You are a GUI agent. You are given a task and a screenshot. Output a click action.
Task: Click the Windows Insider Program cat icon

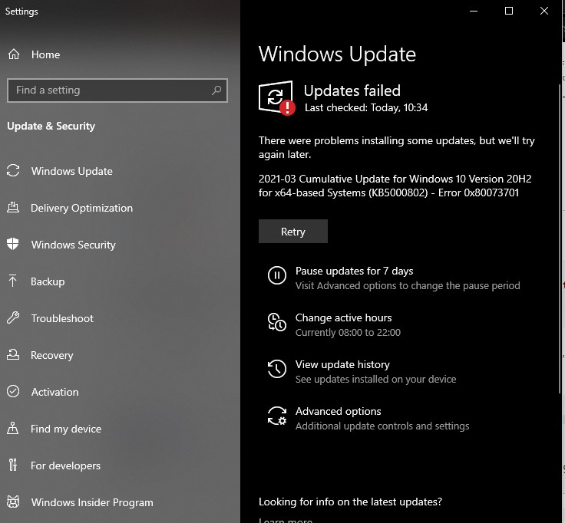pyautogui.click(x=13, y=502)
